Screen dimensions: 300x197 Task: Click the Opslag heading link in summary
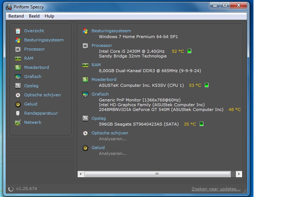point(99,118)
